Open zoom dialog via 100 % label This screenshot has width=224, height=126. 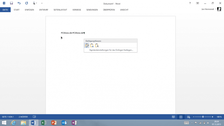click(219, 117)
